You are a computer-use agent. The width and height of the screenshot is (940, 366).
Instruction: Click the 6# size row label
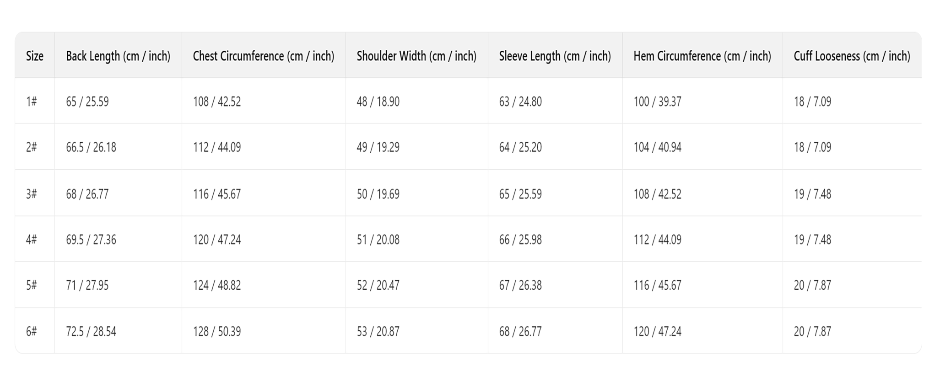point(32,331)
